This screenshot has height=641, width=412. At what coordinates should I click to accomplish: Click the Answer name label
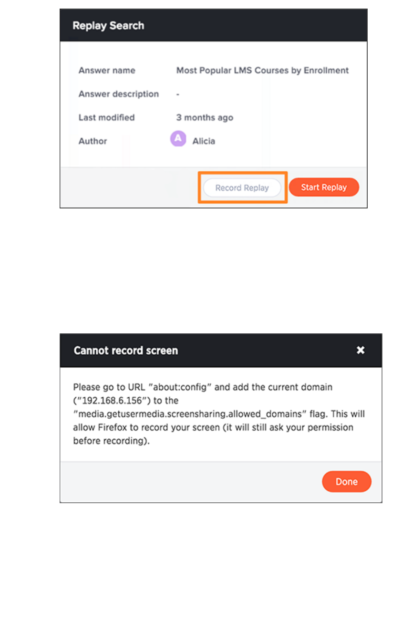(x=107, y=71)
